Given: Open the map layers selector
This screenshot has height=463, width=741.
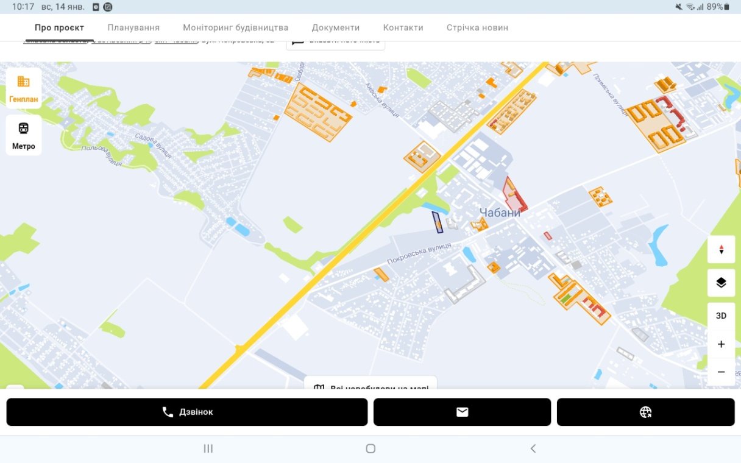Looking at the screenshot, I should coord(721,283).
